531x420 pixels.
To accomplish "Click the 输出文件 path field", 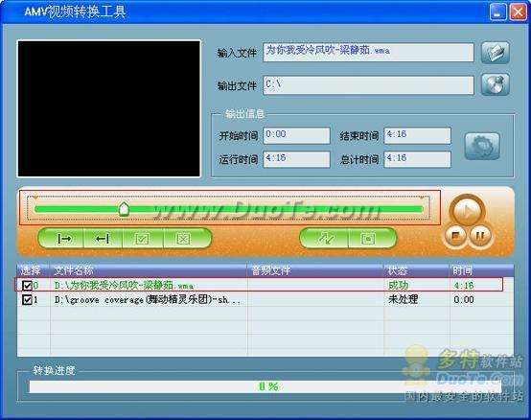I will (368, 84).
